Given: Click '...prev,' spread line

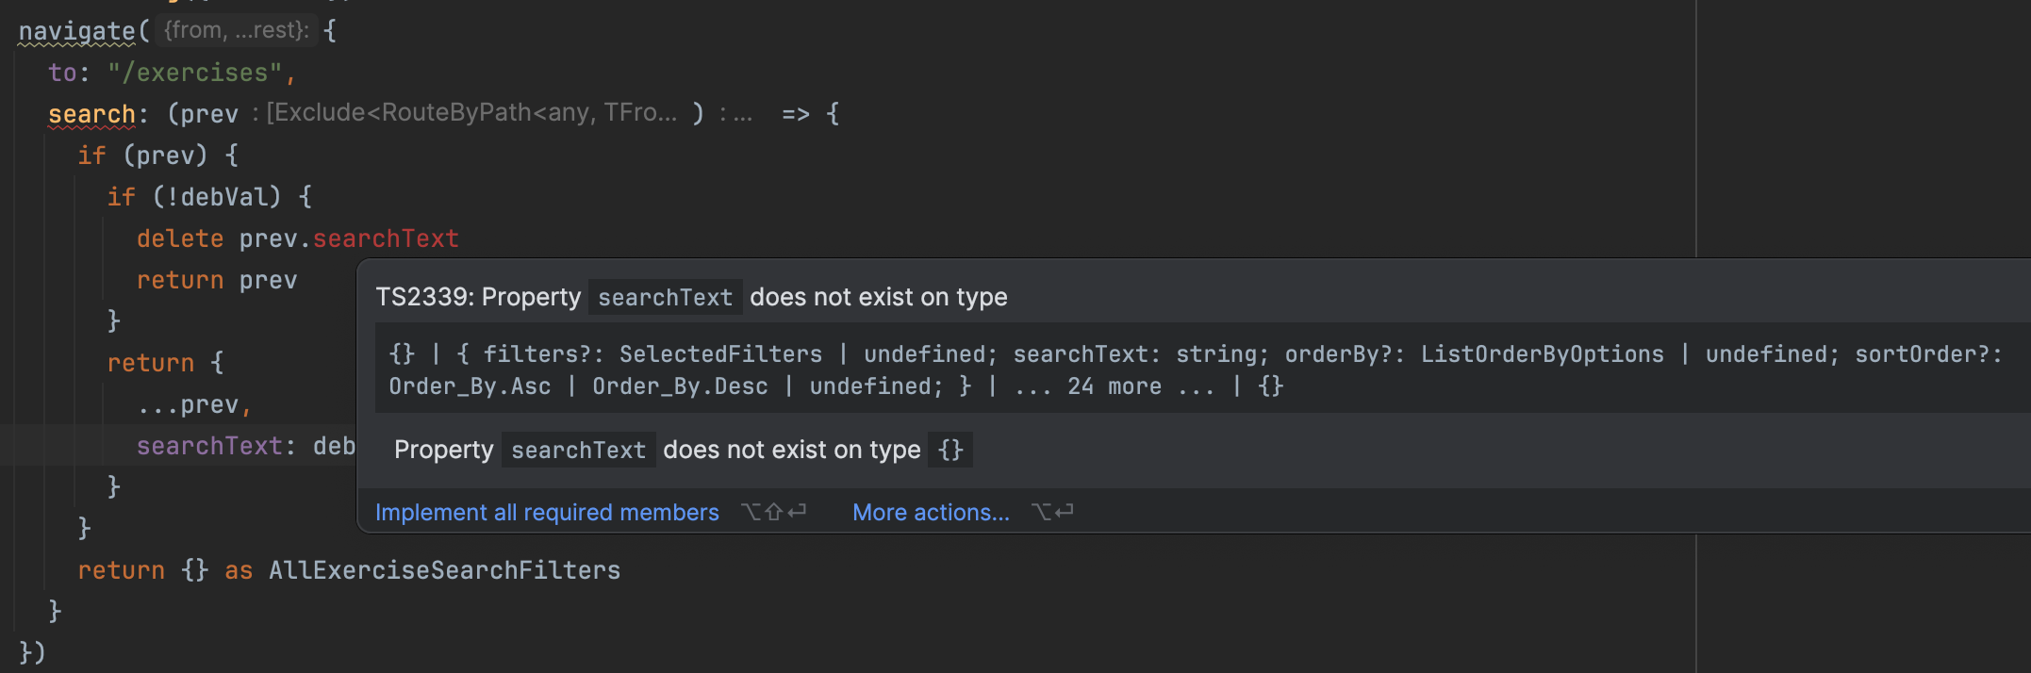Looking at the screenshot, I should 194,404.
